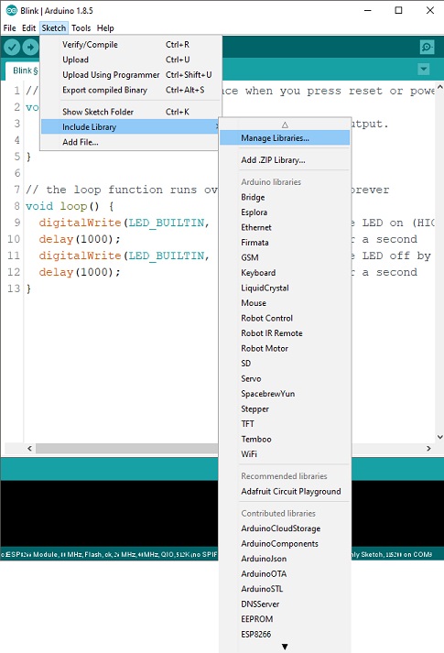This screenshot has height=653, width=444.
Task: Click the editor scroll right arrow
Action: (x=428, y=449)
